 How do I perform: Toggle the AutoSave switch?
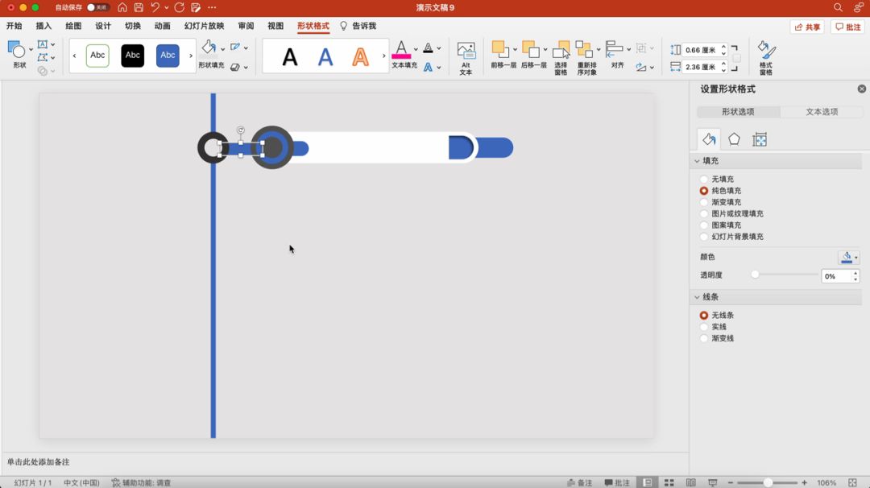[x=97, y=8]
